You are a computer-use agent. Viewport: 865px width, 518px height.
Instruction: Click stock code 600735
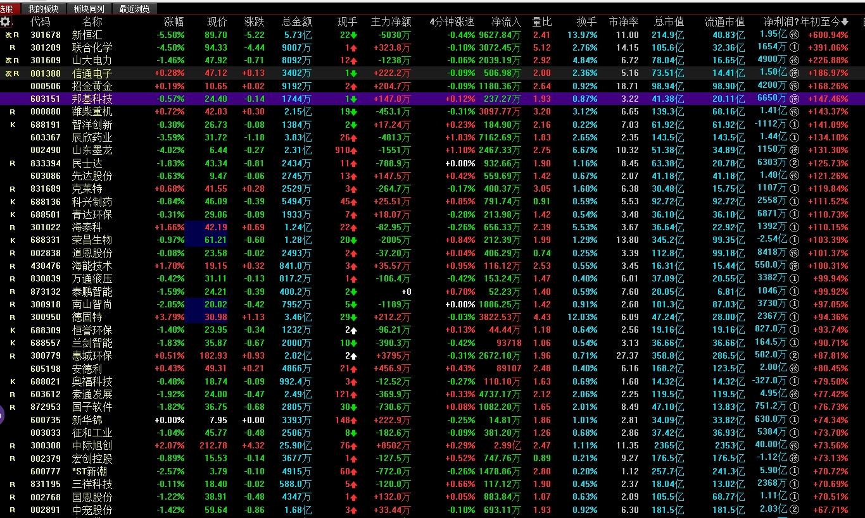click(46, 420)
